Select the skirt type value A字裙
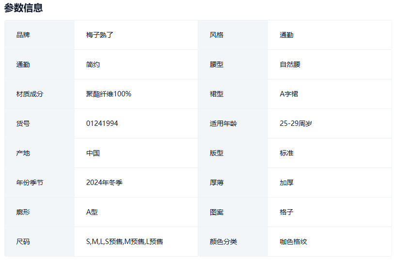Screen dimensions: 394x260 (289, 94)
